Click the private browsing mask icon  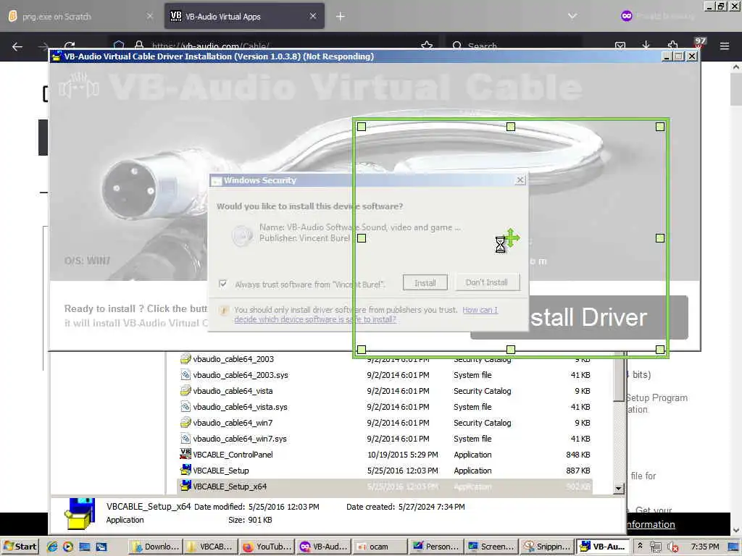coord(626,16)
